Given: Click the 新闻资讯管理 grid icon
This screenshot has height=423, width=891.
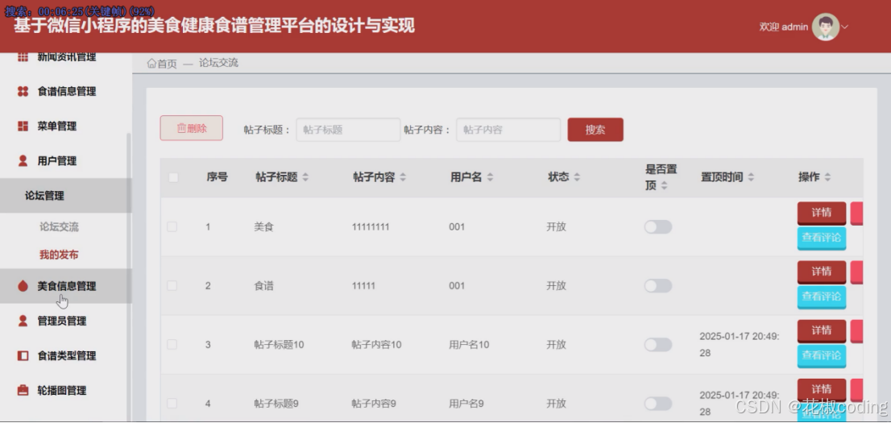Looking at the screenshot, I should [23, 57].
